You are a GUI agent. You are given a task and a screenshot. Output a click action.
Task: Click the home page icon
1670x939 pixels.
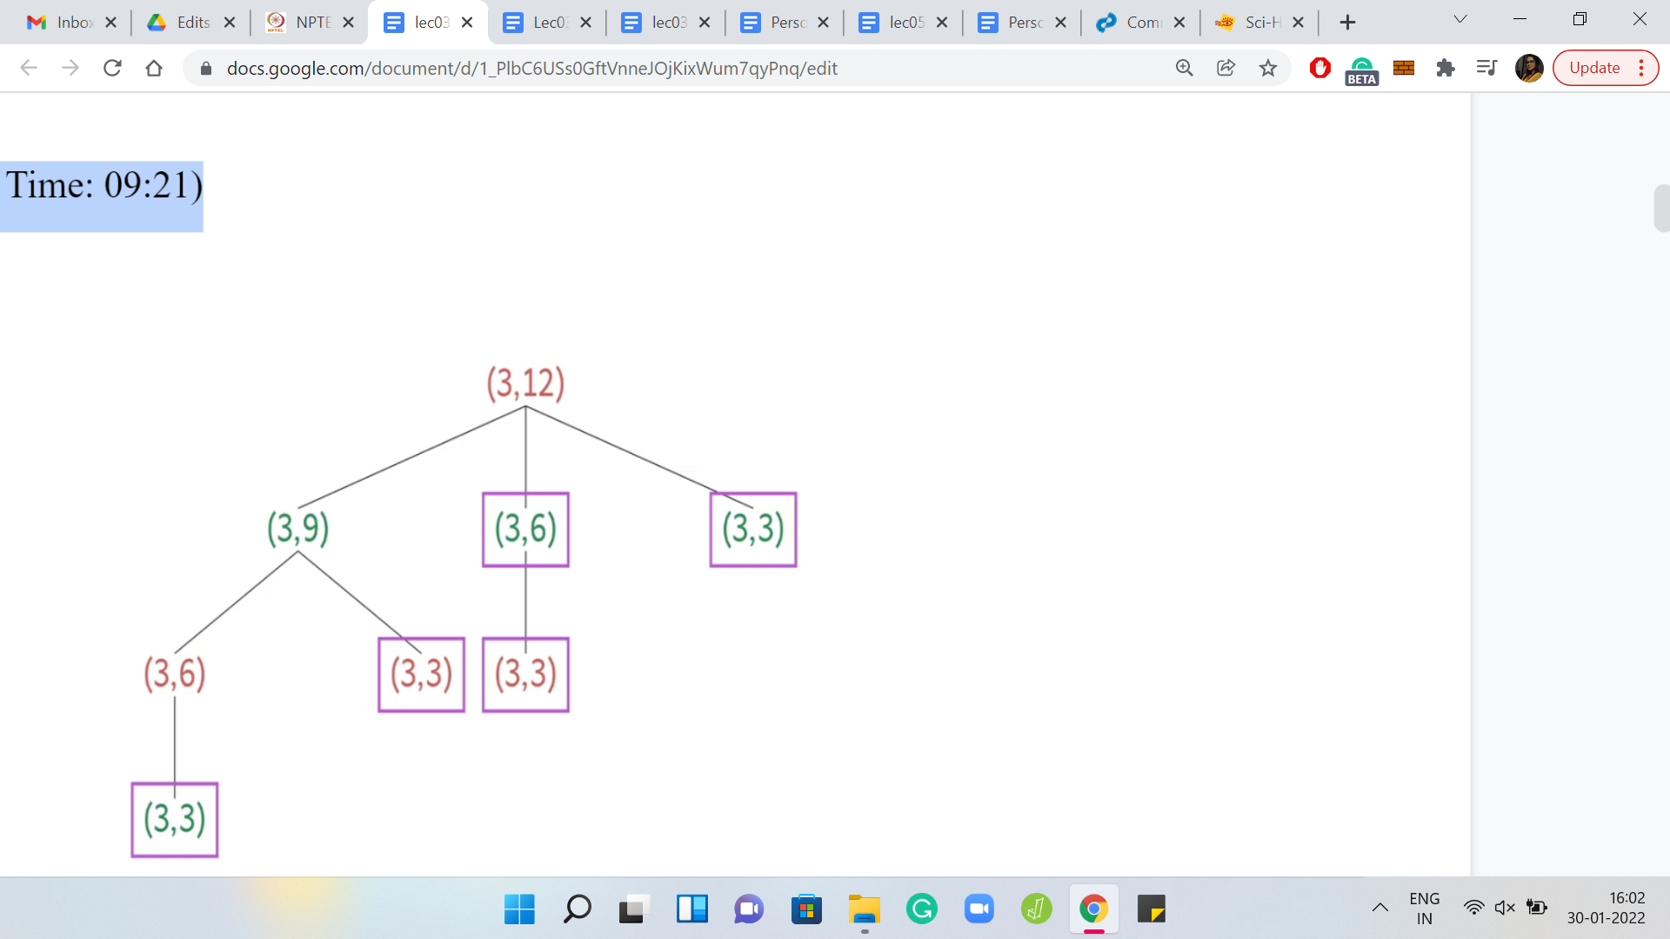pyautogui.click(x=154, y=68)
